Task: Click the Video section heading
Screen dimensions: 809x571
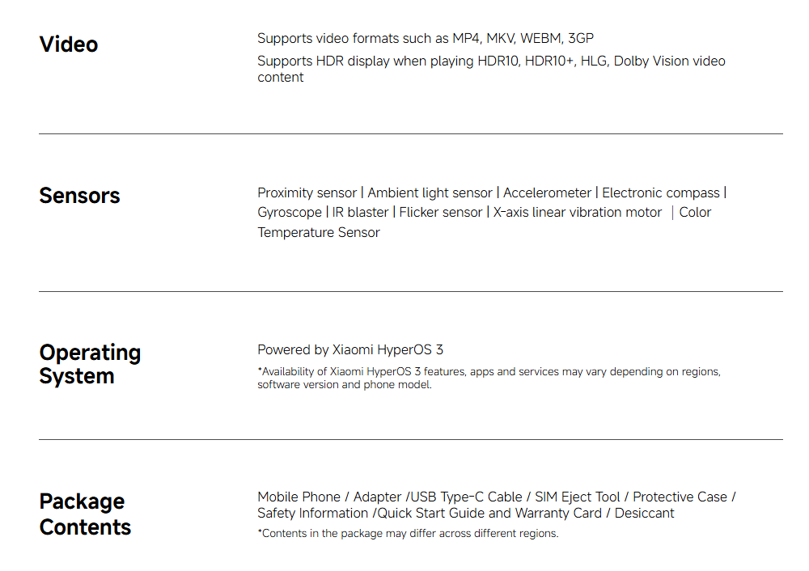Action: pyautogui.click(x=69, y=44)
